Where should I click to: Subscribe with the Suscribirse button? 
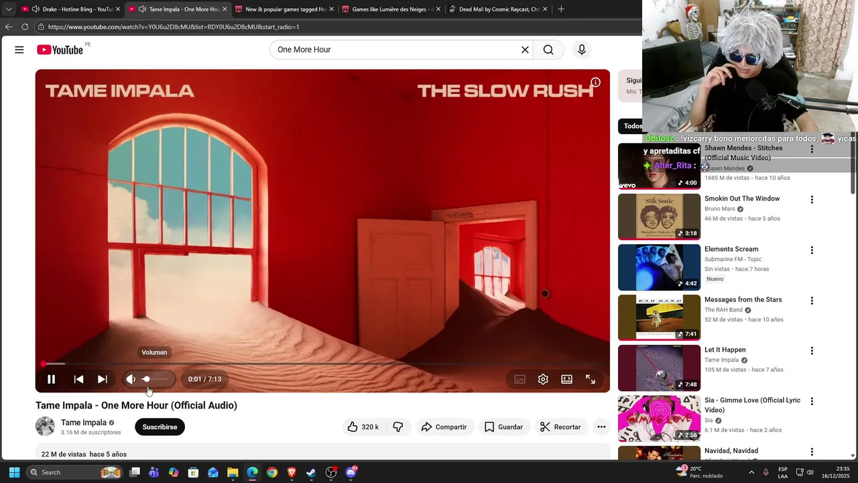click(x=160, y=427)
